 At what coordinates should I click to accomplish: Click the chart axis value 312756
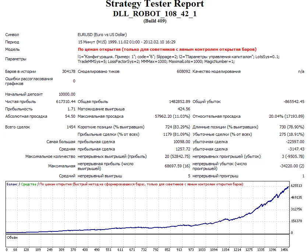pyautogui.click(x=296, y=209)
